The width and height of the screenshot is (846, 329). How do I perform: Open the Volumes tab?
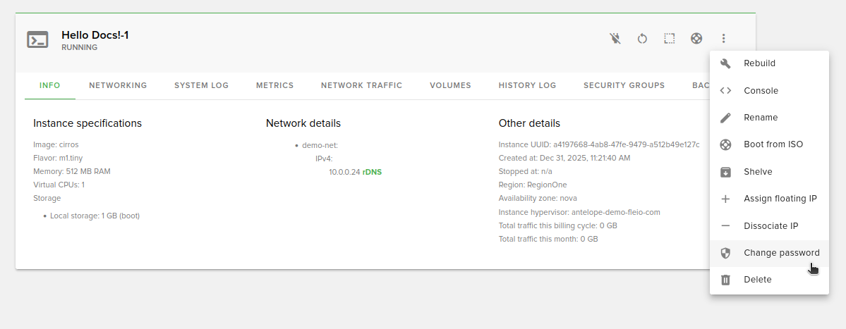tap(450, 85)
